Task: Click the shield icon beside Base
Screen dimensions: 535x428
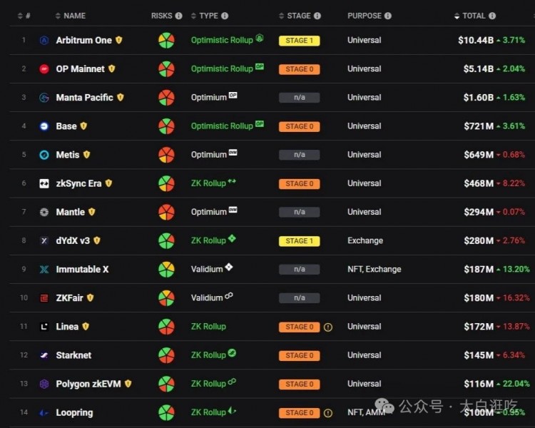Action: tap(83, 126)
